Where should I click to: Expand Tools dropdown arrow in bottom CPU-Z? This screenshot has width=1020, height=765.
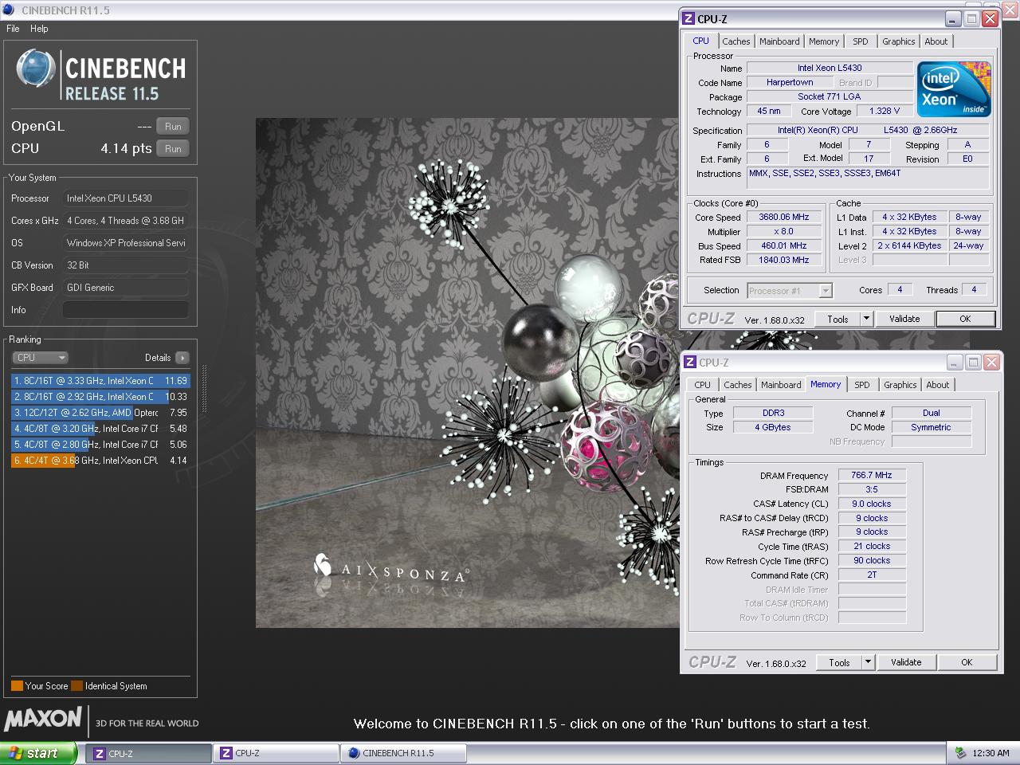tap(868, 662)
